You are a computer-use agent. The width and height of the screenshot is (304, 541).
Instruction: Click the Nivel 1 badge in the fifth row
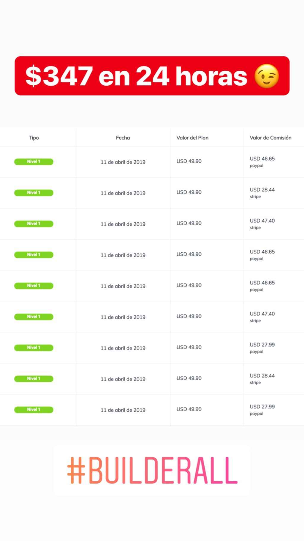34,286
